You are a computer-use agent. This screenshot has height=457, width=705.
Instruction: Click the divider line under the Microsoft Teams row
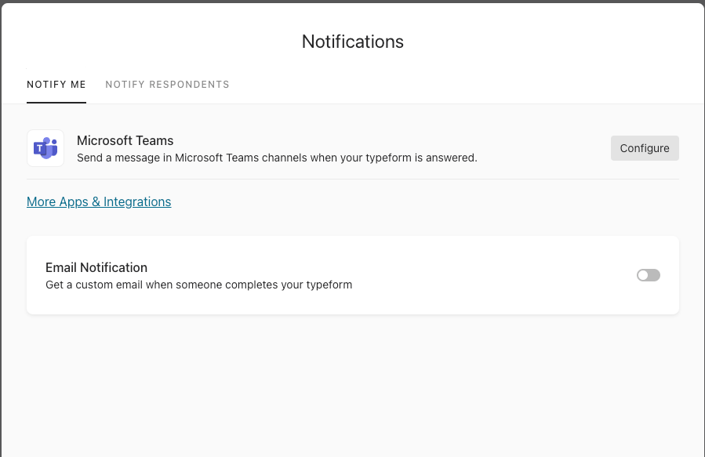353,179
